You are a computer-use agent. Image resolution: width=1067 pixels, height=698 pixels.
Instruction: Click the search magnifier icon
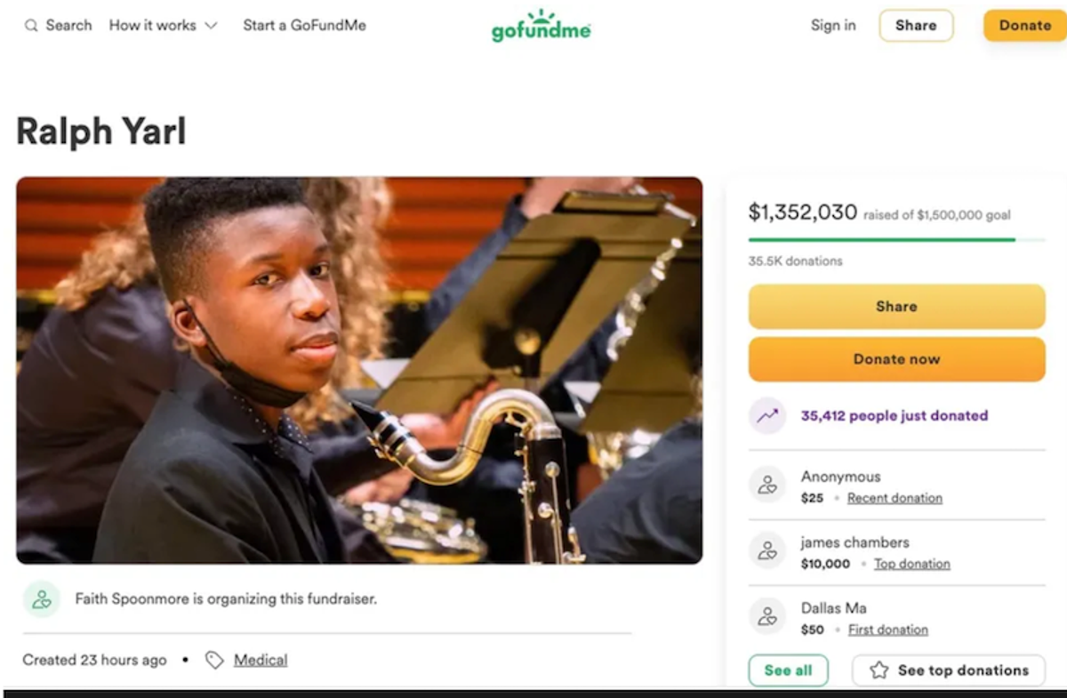pos(31,26)
